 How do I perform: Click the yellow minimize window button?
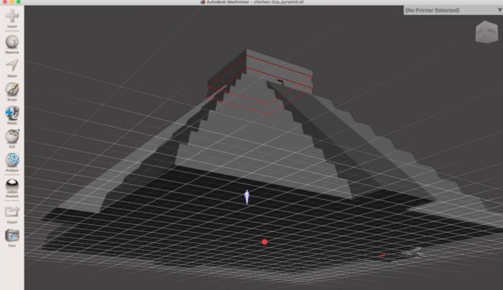point(12,2)
